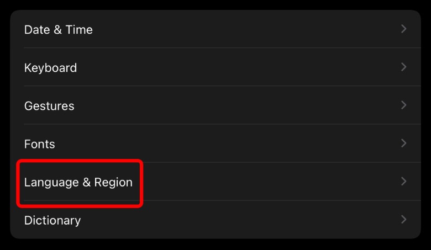Click the Keyboard row's chevron arrow

(404, 67)
